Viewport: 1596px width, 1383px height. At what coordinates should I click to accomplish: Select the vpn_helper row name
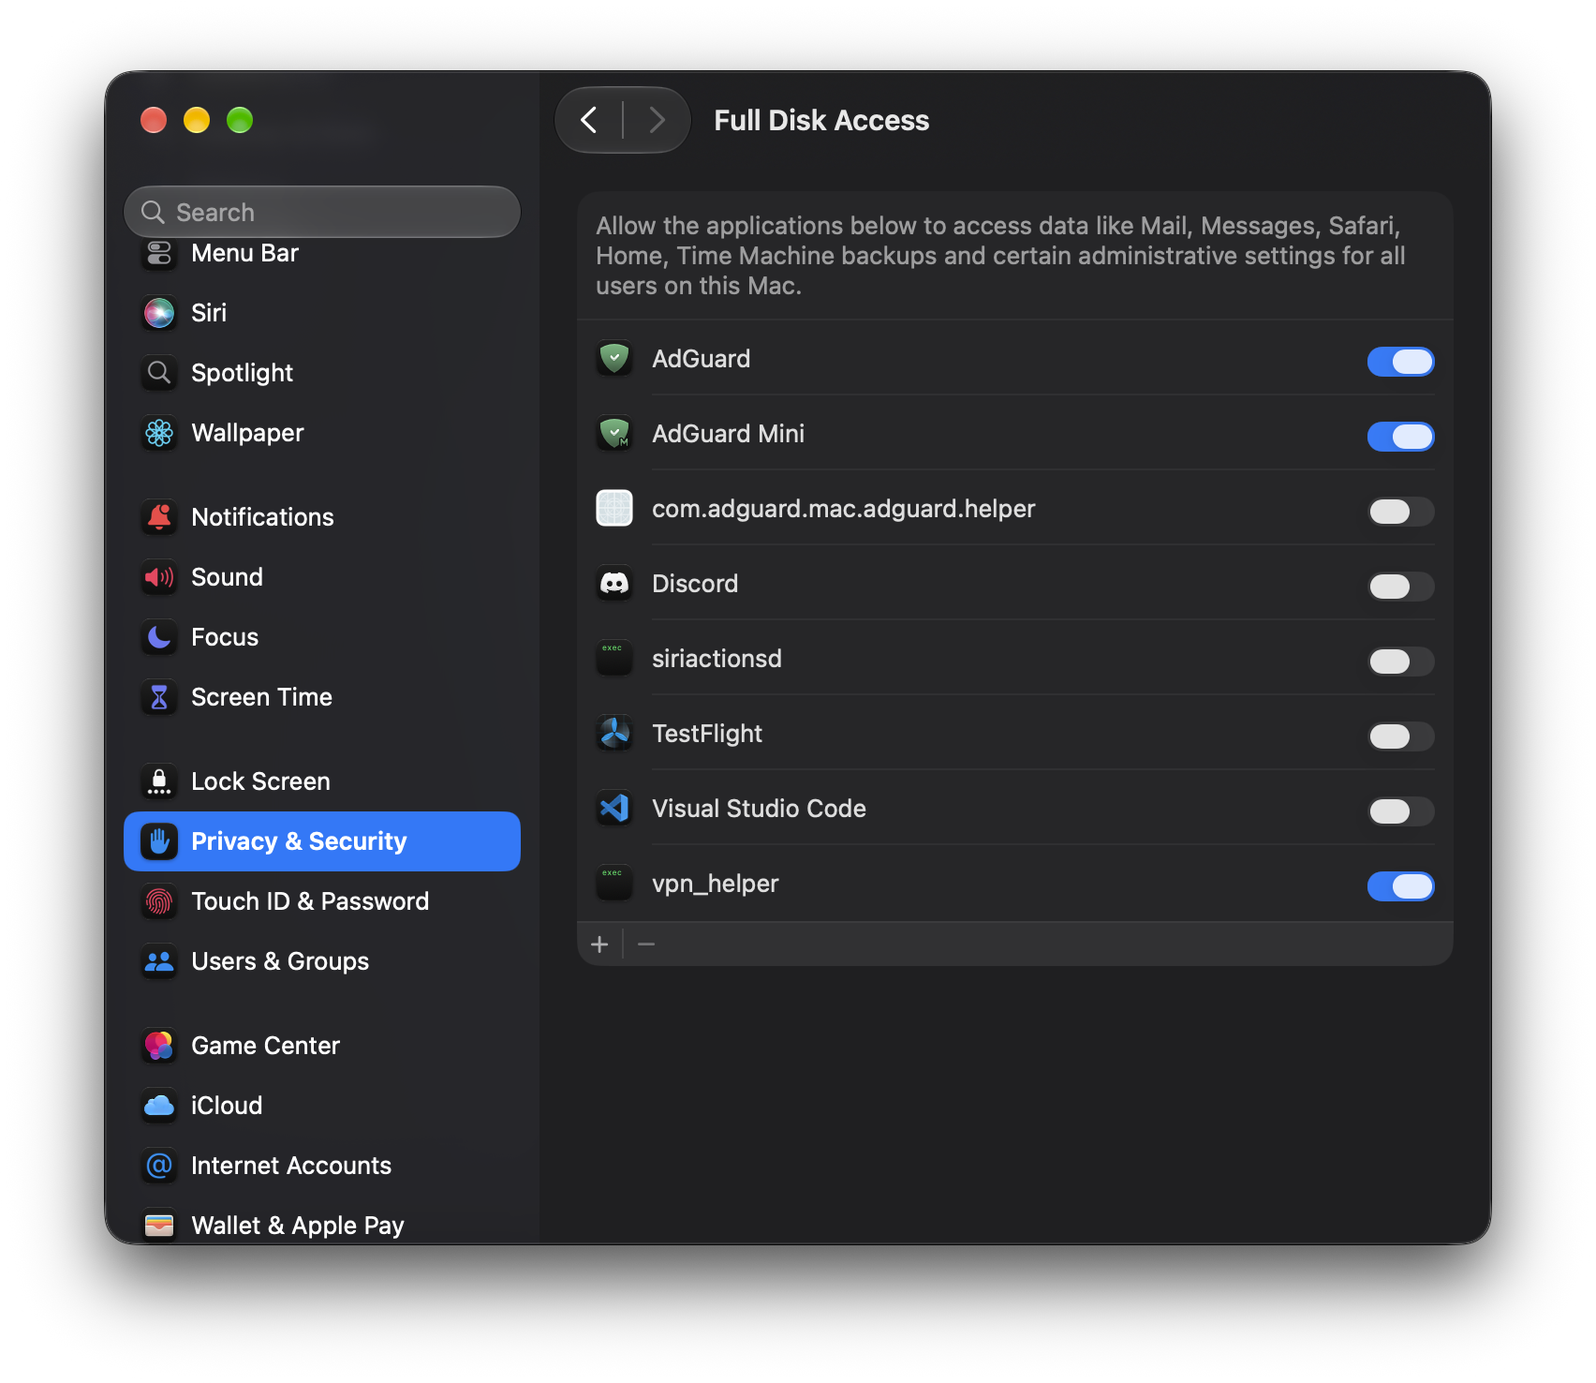716,884
